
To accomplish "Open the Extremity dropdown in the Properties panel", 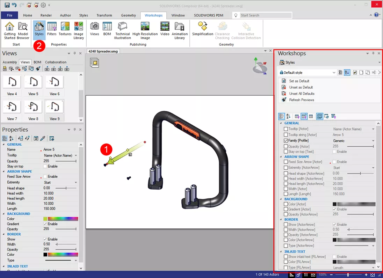I will (76, 183).
